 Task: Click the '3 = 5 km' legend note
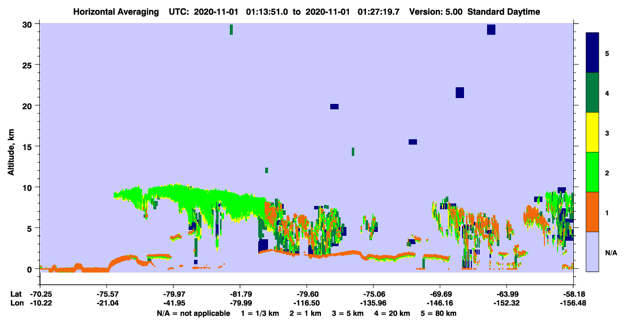tap(347, 314)
